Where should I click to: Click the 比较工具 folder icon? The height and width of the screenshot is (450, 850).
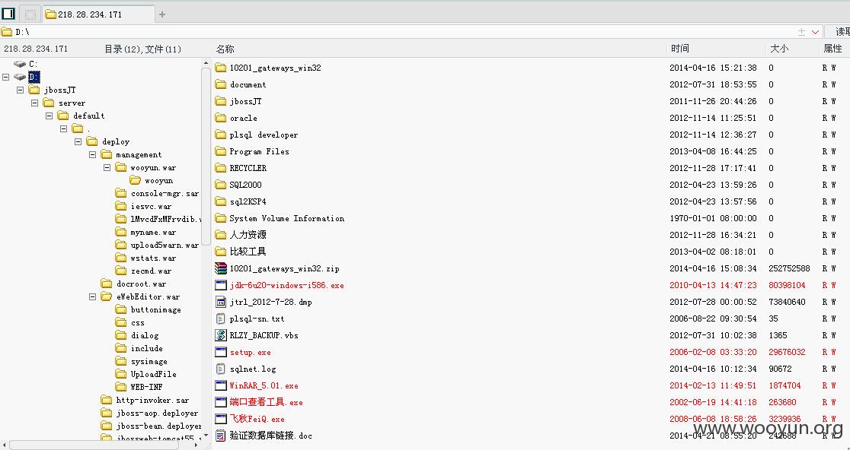point(221,252)
